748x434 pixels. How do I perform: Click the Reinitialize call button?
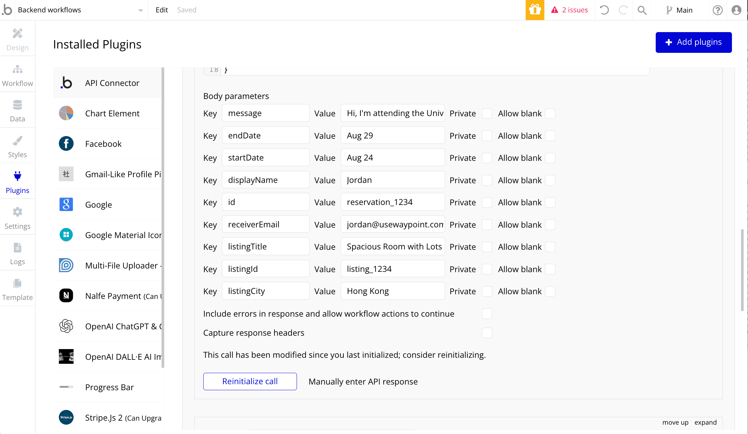(x=250, y=381)
